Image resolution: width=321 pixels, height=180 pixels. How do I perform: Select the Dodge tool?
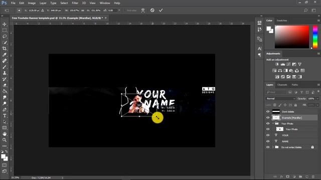coord(5,103)
